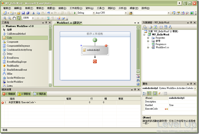
Task: Open the Enabled property value True
Action: point(183,105)
